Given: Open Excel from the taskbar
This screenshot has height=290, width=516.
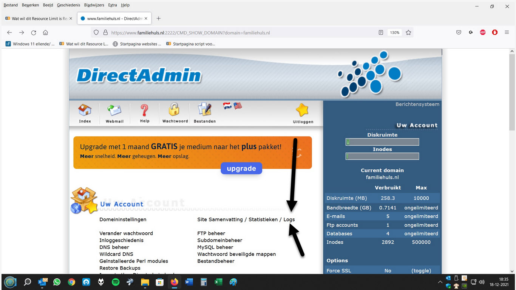Looking at the screenshot, I should coord(218,282).
